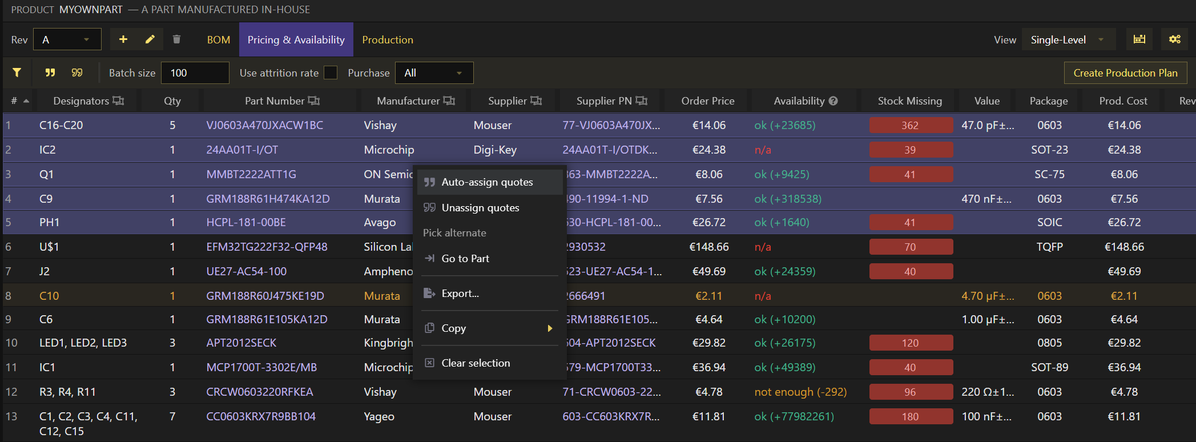
Task: Click the Package column header
Action: click(x=1049, y=101)
